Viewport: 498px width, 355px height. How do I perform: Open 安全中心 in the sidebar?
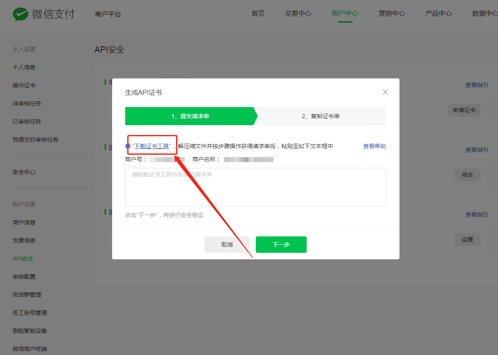point(24,172)
